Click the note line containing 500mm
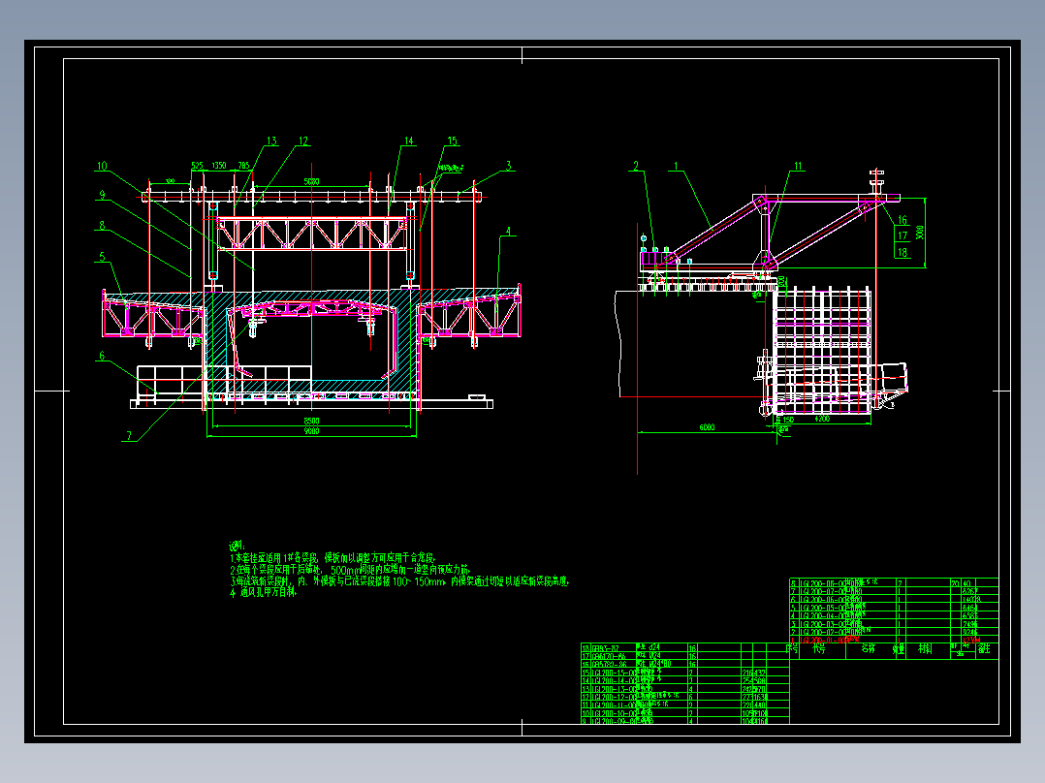 point(351,570)
